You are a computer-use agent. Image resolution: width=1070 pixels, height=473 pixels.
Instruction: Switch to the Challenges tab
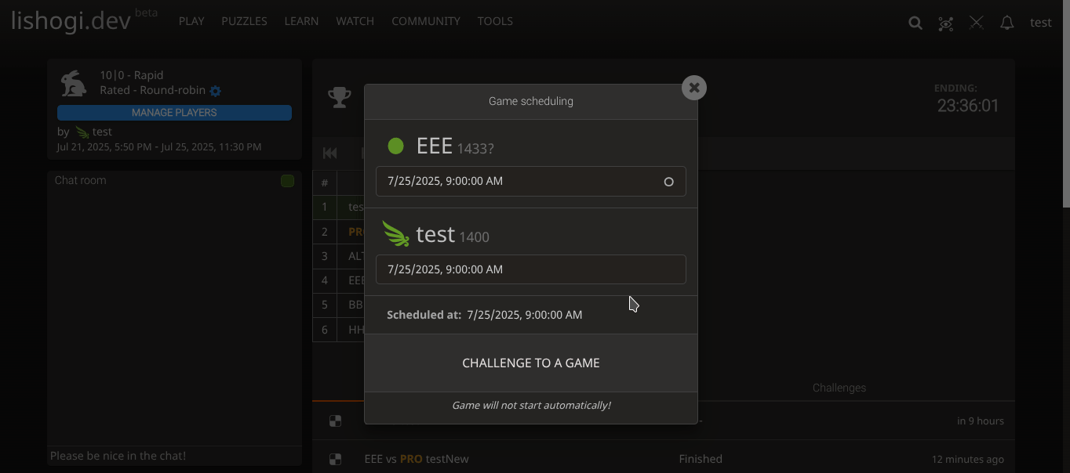coord(839,388)
